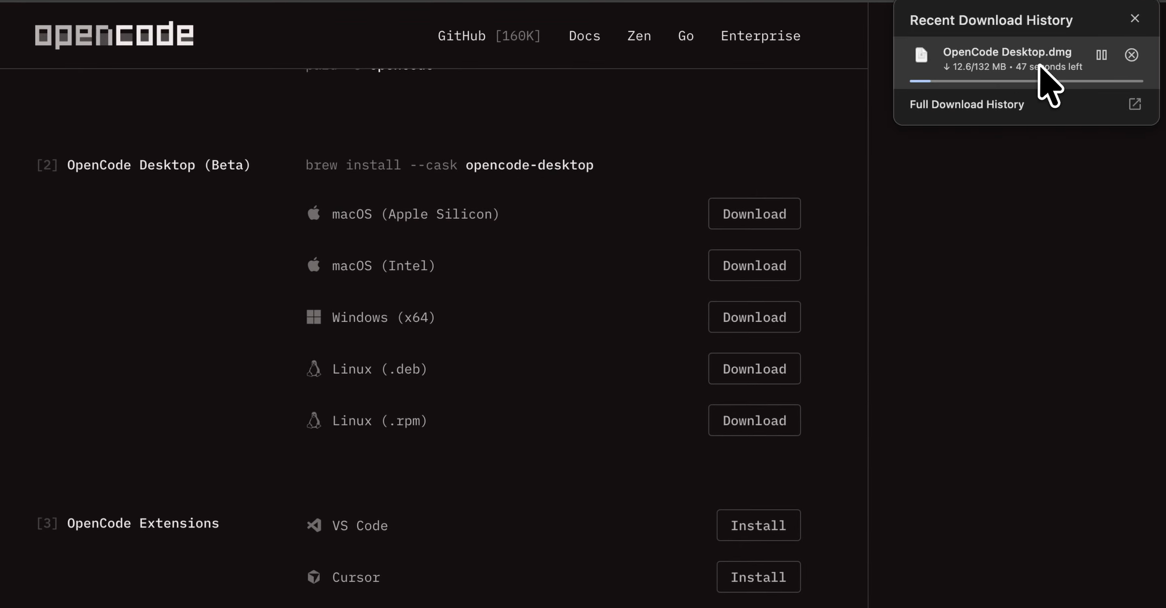Screen dimensions: 1166x608
Task: Click the Linux penguin icon beside .deb
Action: pyautogui.click(x=313, y=368)
